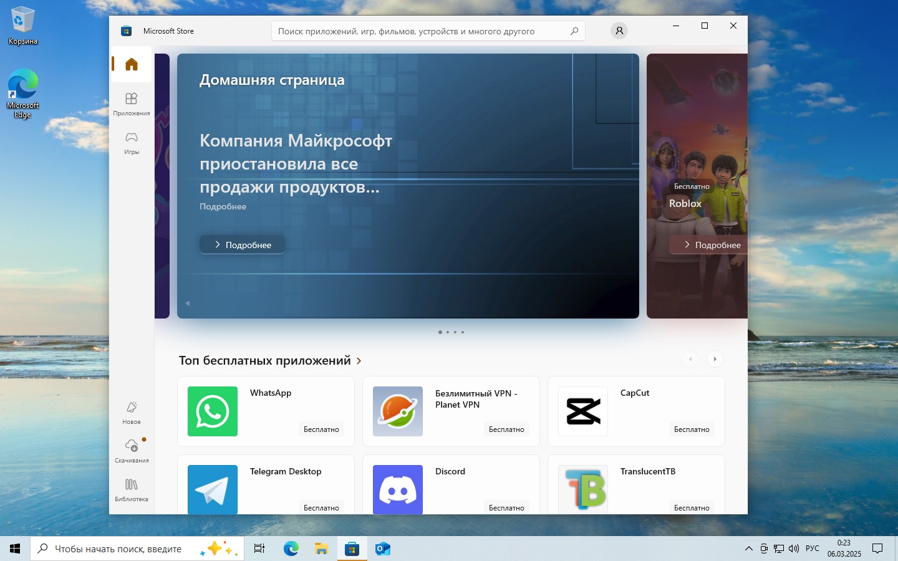Viewport: 898px width, 561px height.
Task: Click Подробнее button on Microsoft banner
Action: (x=242, y=245)
